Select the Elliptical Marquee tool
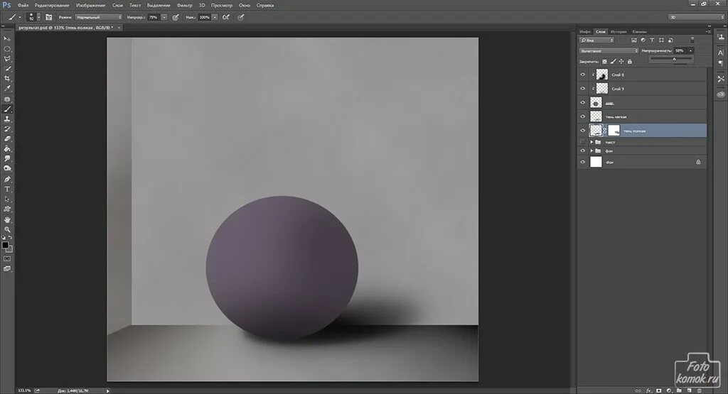 coord(7,49)
